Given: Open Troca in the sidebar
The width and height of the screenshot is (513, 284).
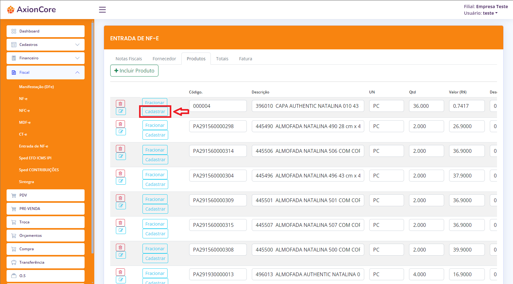Looking at the screenshot, I should point(45,222).
